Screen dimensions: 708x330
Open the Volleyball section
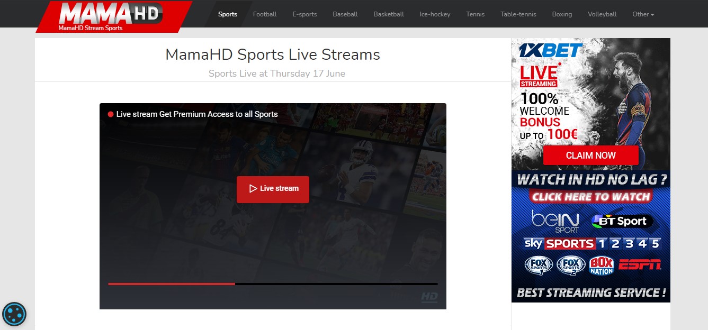point(602,14)
